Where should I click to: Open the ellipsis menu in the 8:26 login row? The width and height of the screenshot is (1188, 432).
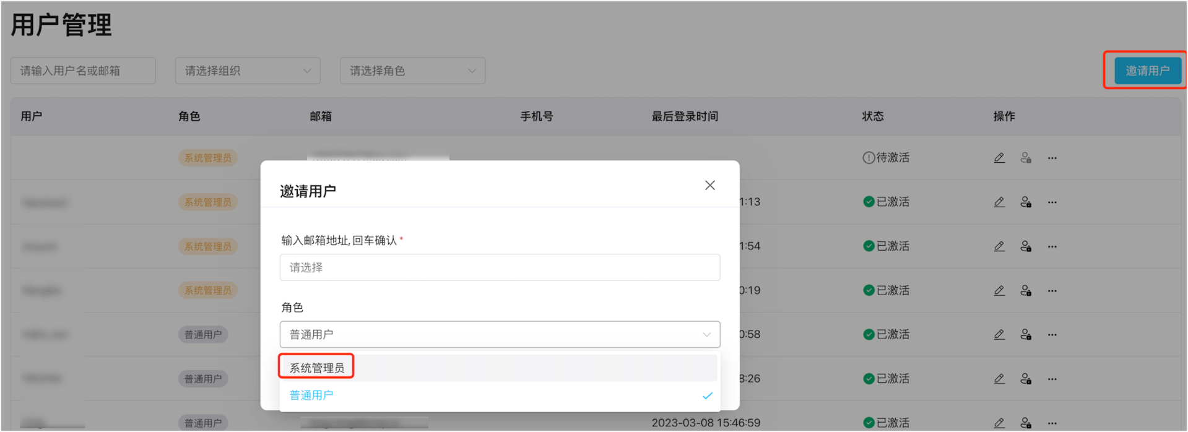[x=1052, y=379]
